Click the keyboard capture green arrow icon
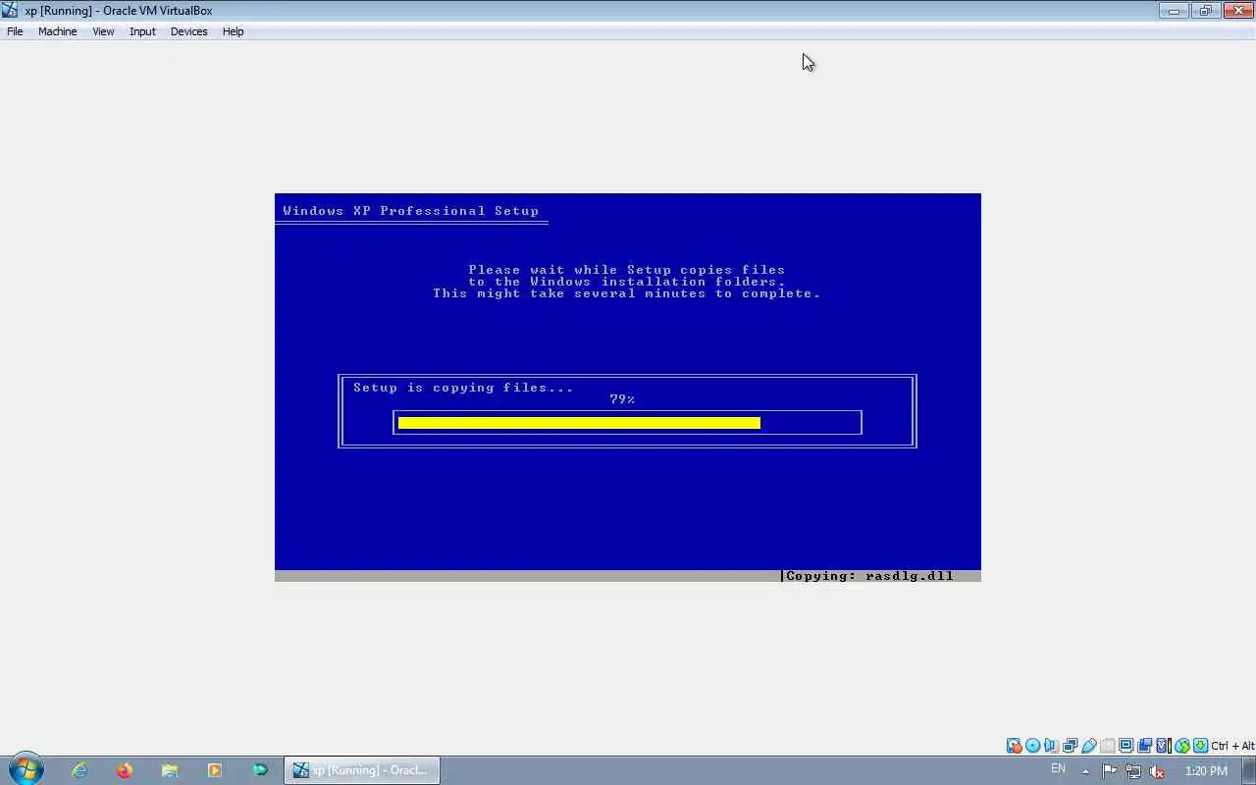1256x785 pixels. (x=1201, y=746)
